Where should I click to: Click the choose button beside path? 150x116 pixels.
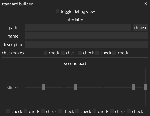pyautogui.click(x=140, y=27)
